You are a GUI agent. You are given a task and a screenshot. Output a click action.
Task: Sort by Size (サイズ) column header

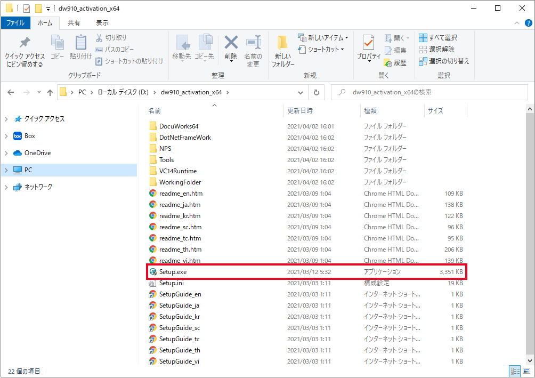[445, 111]
